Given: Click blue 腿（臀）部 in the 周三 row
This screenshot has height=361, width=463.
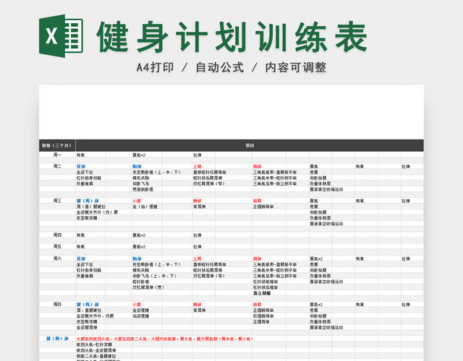Looking at the screenshot, I should (x=88, y=201).
